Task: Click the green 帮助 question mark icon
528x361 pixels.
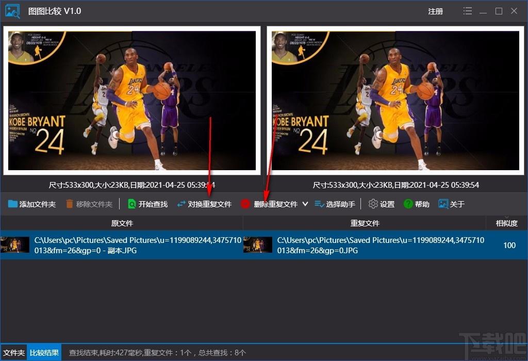Action: pyautogui.click(x=408, y=204)
